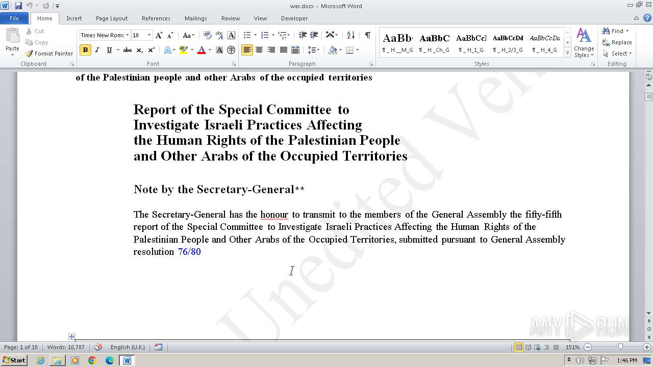Click the Save icon in Quick Access

[x=18, y=6]
